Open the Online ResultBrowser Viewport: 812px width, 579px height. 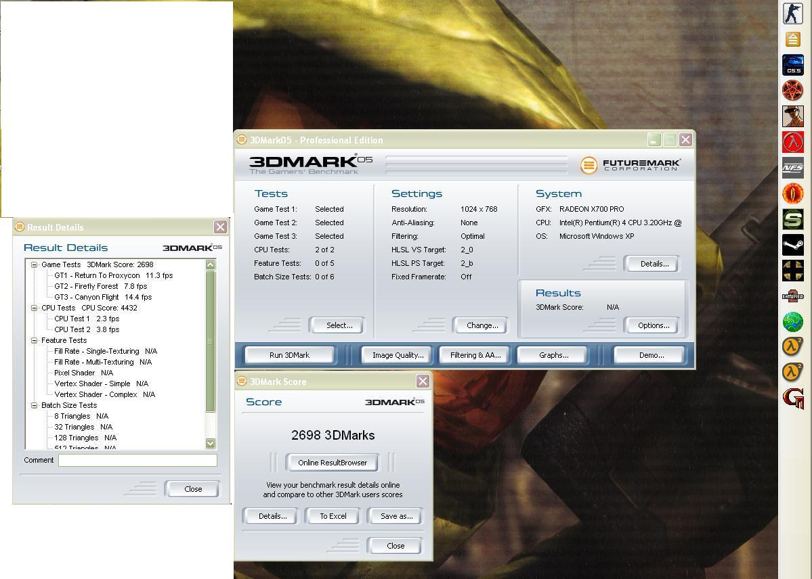click(x=332, y=463)
